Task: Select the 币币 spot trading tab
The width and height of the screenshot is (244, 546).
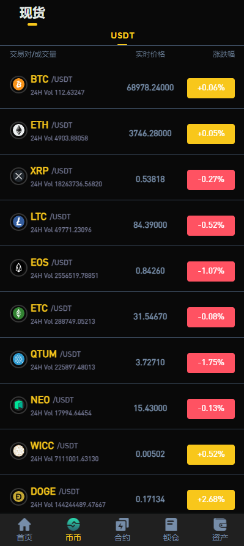Action: click(x=73, y=530)
